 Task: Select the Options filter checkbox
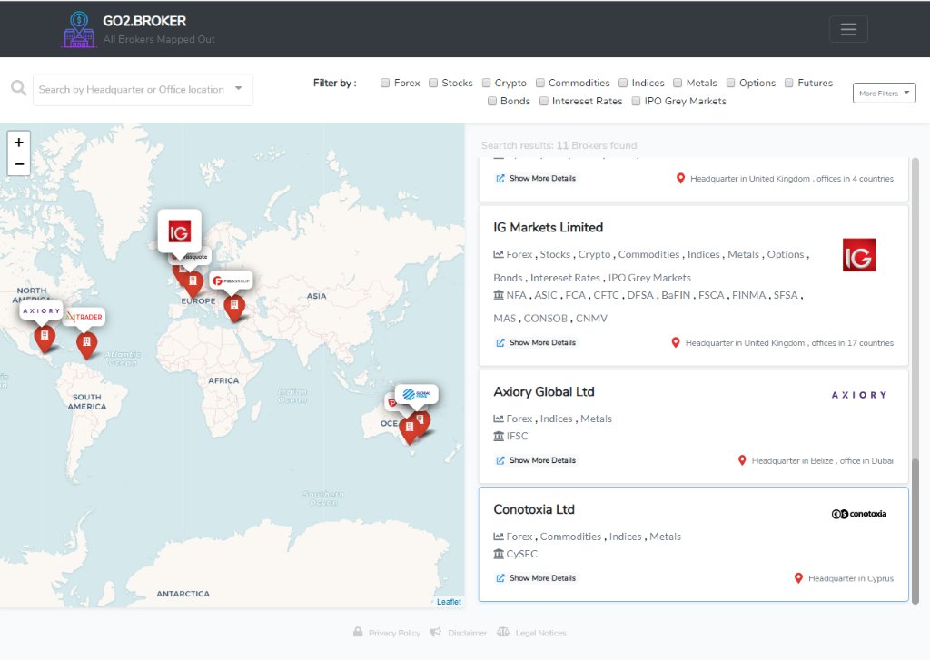(731, 83)
